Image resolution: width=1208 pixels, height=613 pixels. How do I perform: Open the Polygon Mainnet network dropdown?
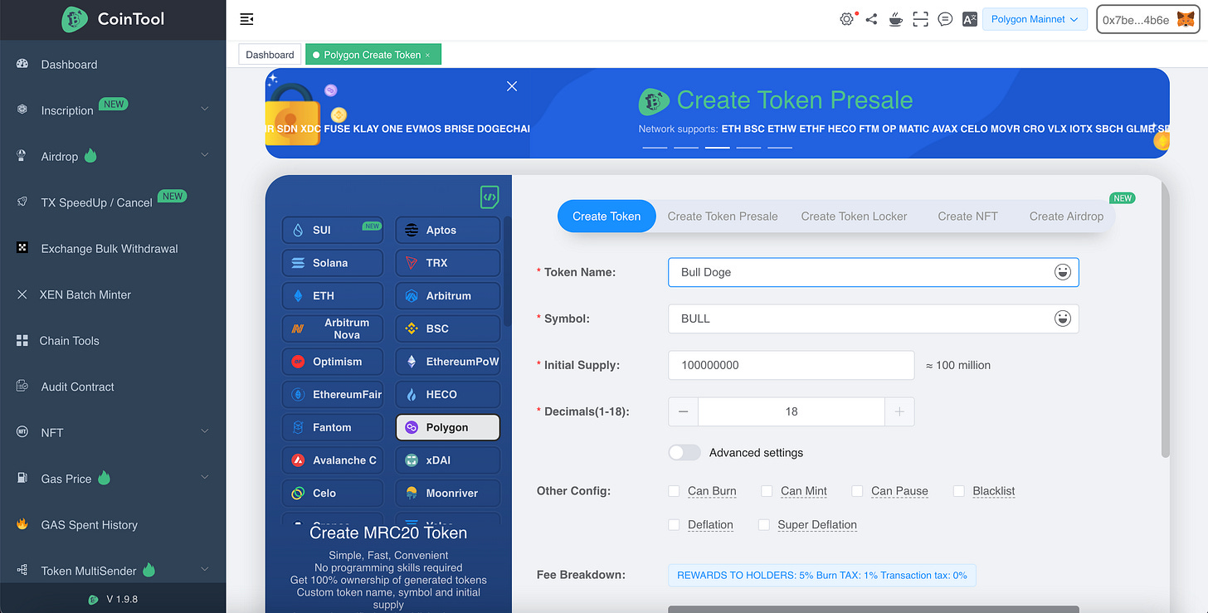tap(1035, 19)
